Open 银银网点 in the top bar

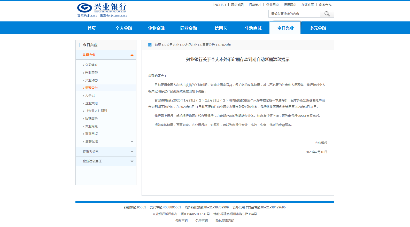[290, 5]
